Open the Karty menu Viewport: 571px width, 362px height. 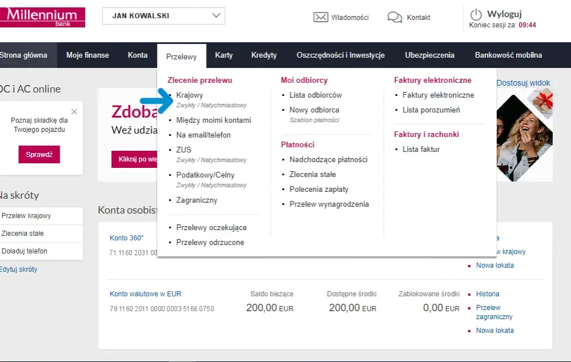224,55
